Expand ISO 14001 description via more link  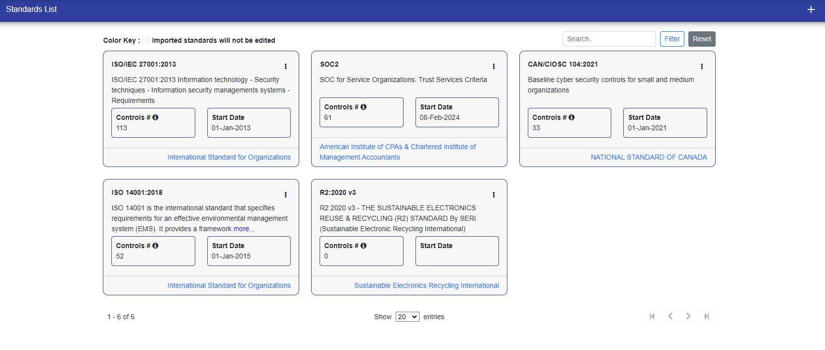tap(244, 229)
